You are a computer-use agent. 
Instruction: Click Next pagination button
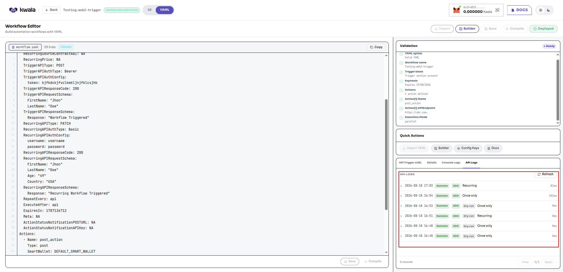(549, 262)
